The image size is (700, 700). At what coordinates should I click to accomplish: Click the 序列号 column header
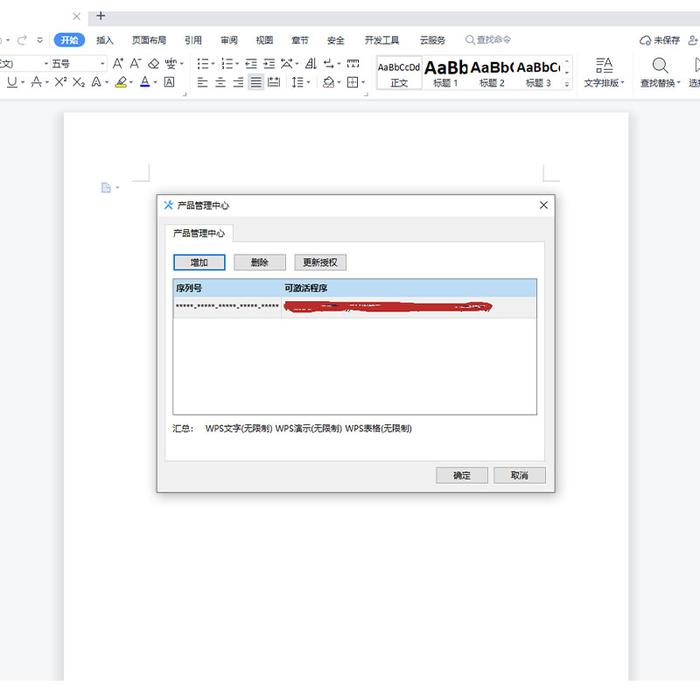click(227, 288)
